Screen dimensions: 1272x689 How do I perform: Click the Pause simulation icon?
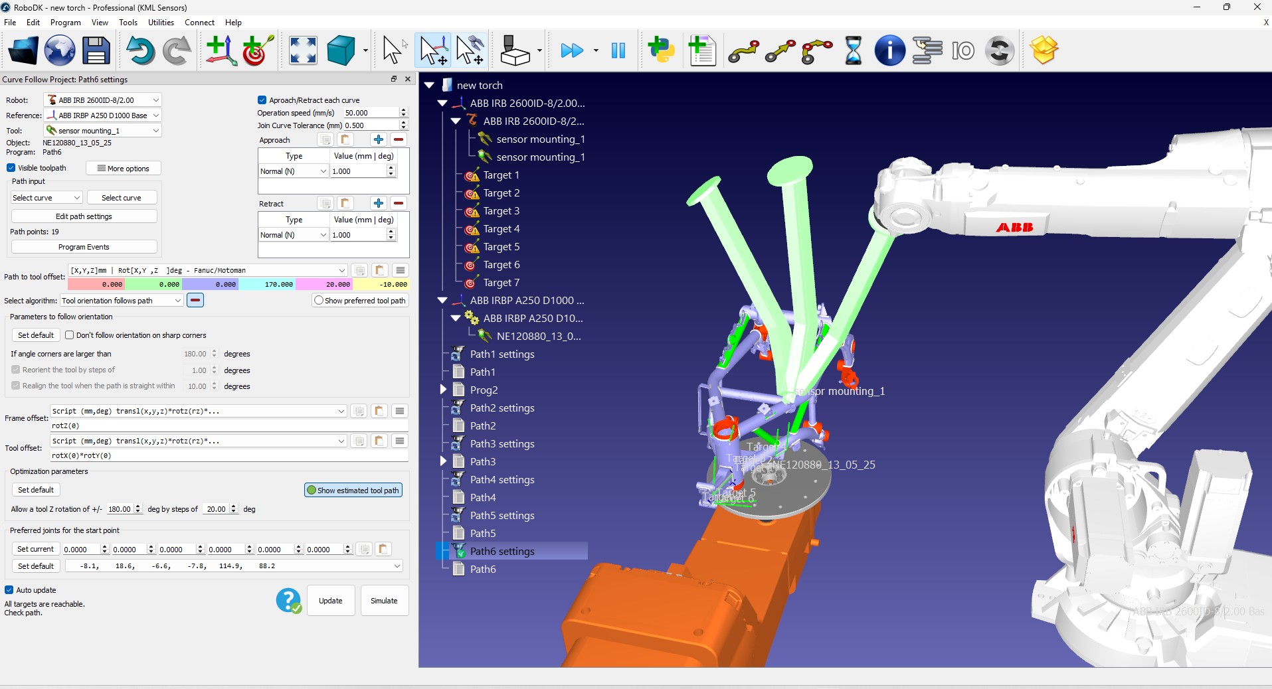[618, 50]
